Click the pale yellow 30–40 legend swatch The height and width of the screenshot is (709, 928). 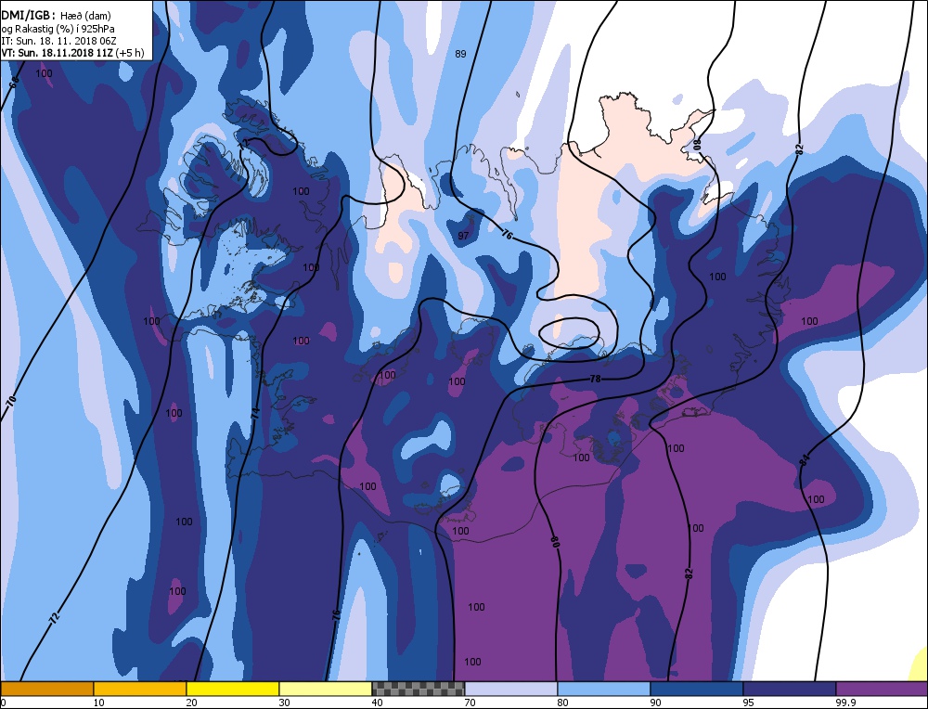(x=326, y=689)
